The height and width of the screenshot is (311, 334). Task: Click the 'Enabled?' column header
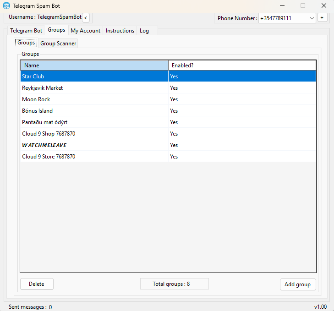242,65
